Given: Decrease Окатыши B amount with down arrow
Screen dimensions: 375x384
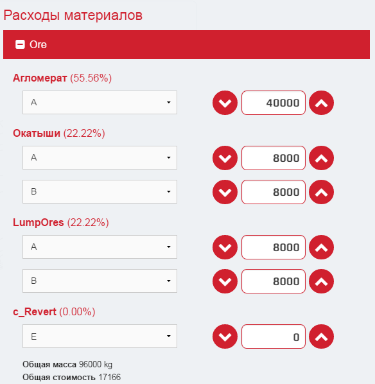Looking at the screenshot, I should coord(225,192).
